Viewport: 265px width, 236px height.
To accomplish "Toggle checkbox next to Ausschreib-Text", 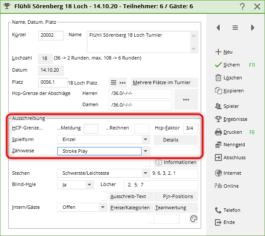I will [x=104, y=196].
